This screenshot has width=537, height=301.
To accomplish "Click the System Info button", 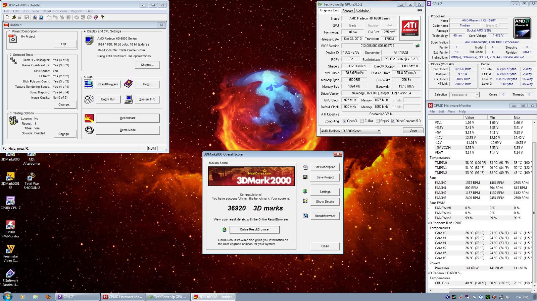I will (147, 99).
